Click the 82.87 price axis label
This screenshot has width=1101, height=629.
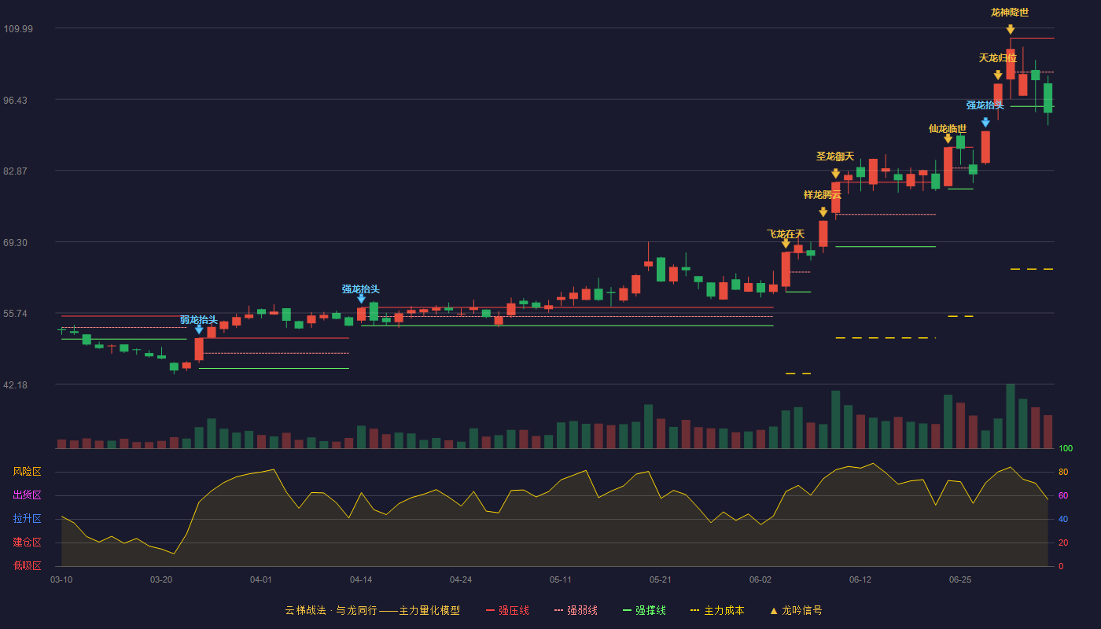point(16,171)
